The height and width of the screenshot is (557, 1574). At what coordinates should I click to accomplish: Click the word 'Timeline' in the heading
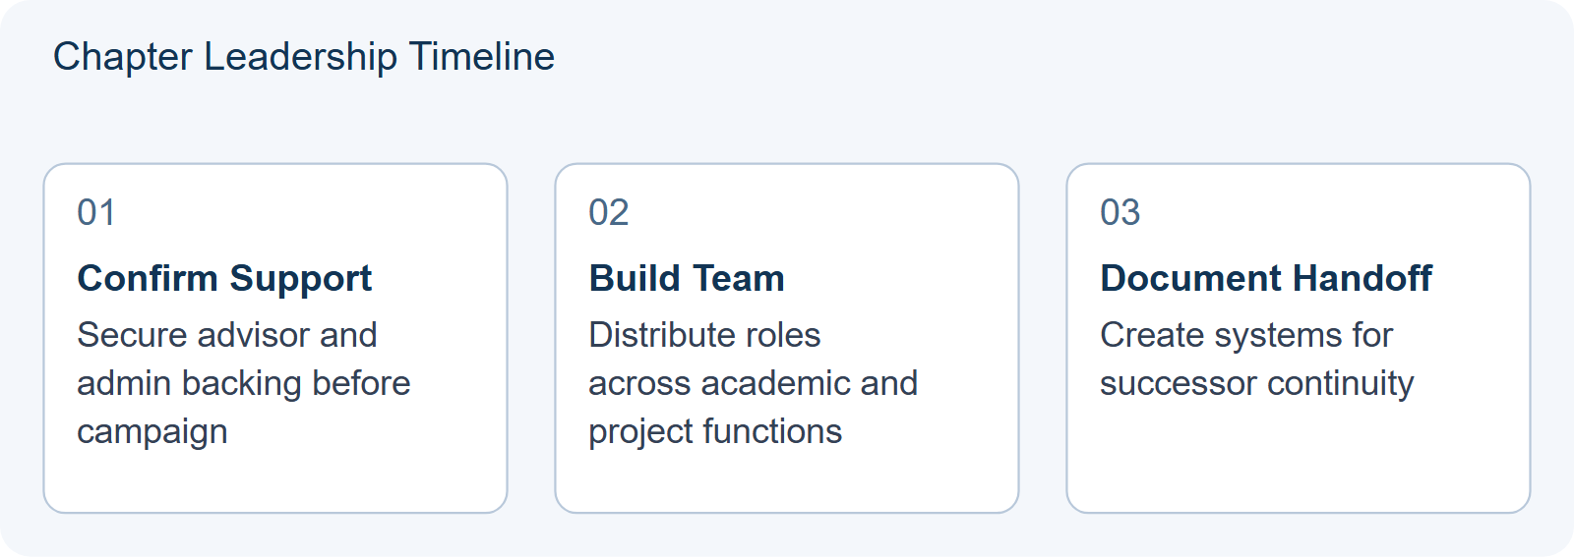tap(482, 57)
